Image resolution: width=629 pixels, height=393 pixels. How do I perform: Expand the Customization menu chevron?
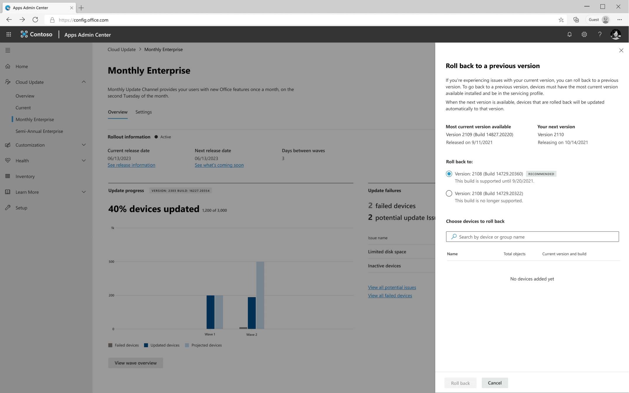84,145
